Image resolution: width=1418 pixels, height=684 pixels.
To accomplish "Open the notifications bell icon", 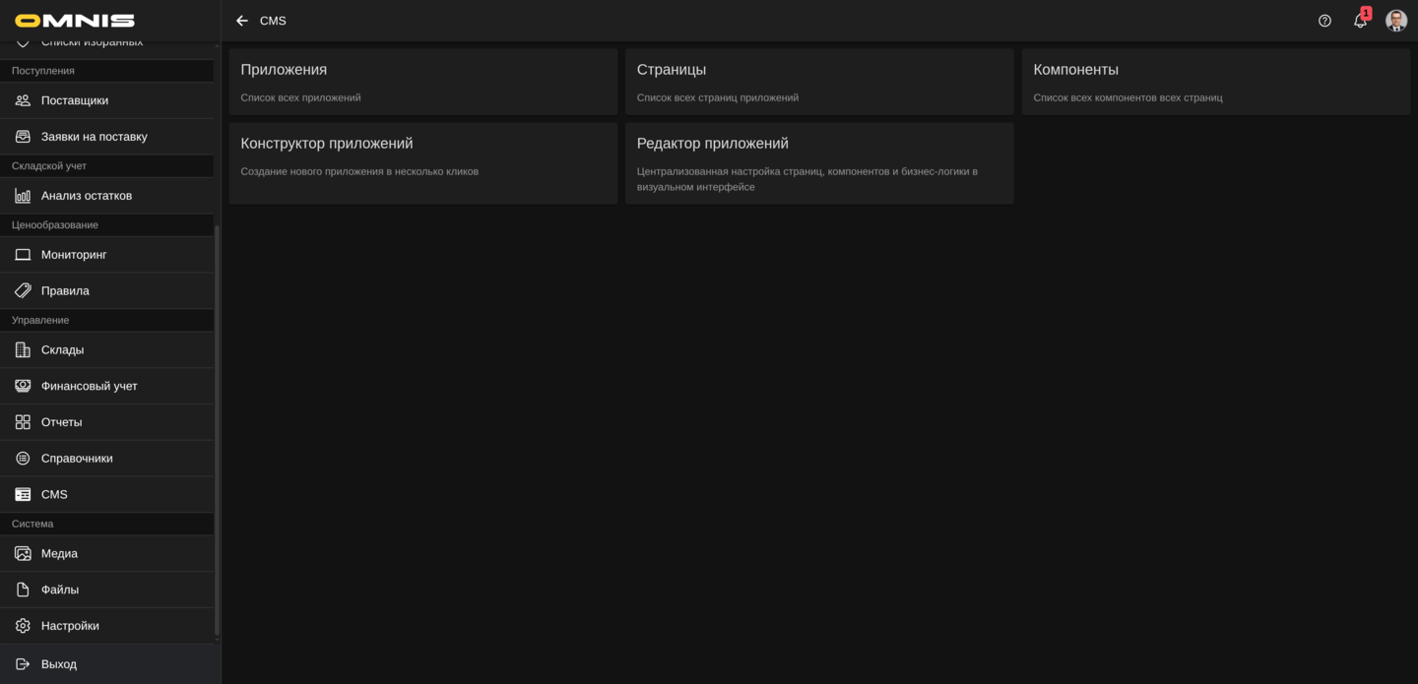I will point(1360,21).
